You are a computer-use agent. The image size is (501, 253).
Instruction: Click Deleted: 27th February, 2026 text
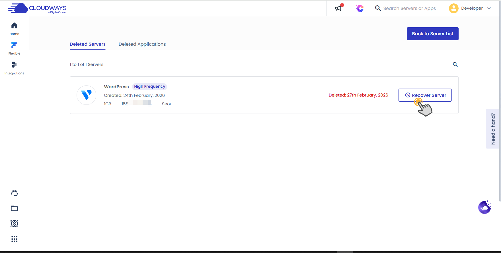(358, 95)
